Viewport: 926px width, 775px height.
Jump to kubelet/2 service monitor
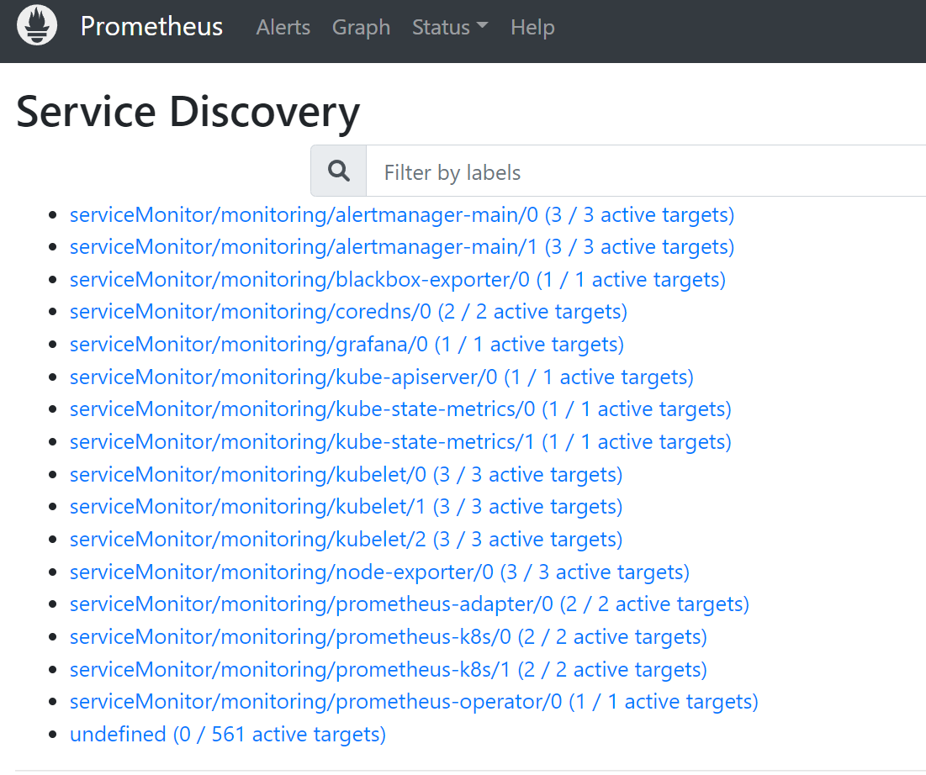tap(346, 540)
